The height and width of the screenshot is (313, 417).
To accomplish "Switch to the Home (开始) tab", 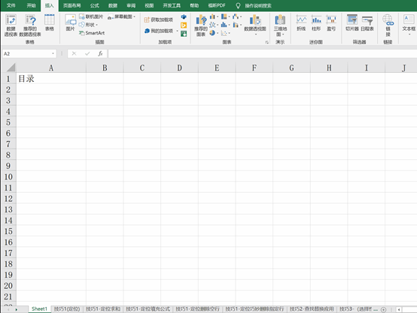I will pyautogui.click(x=31, y=5).
